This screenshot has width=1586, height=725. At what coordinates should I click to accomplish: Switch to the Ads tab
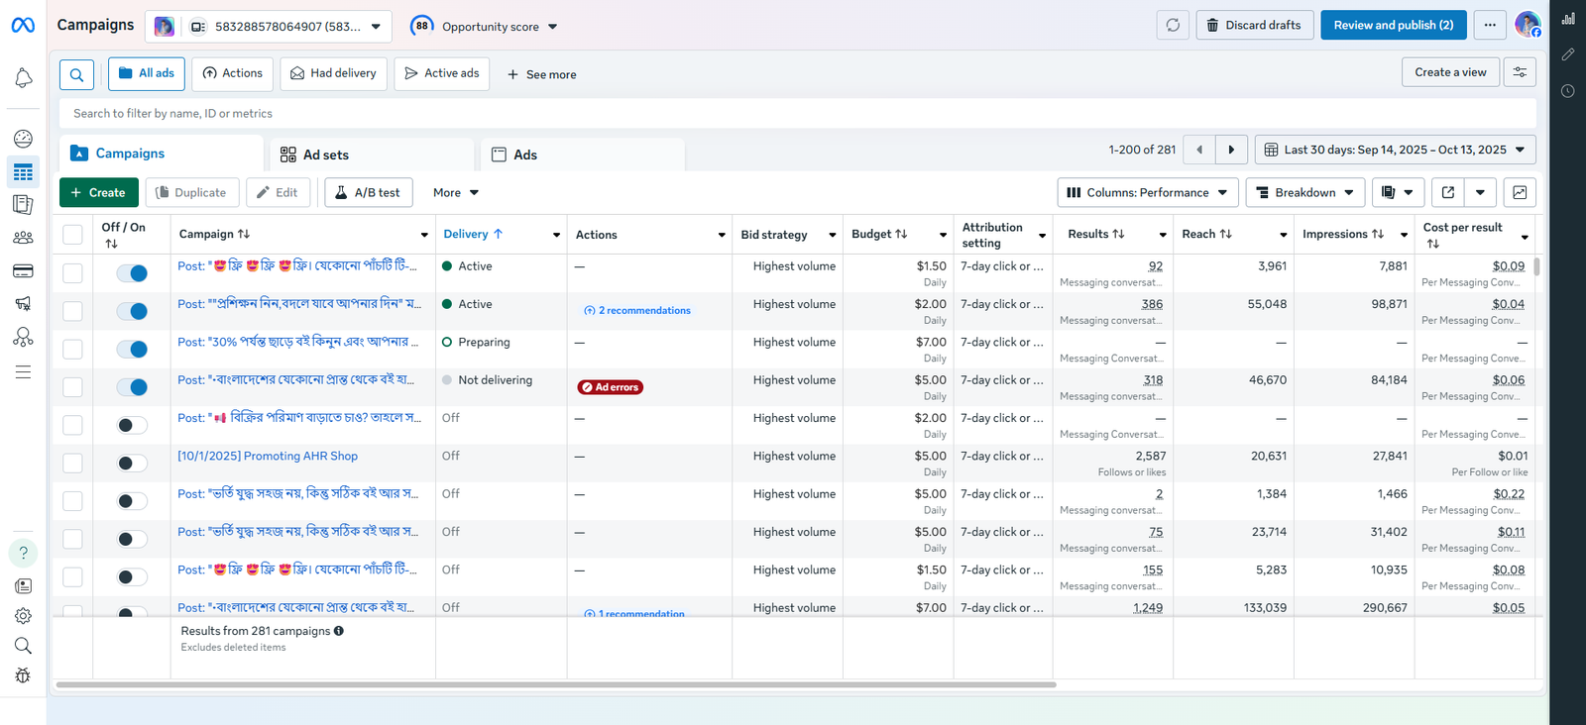[x=525, y=155]
